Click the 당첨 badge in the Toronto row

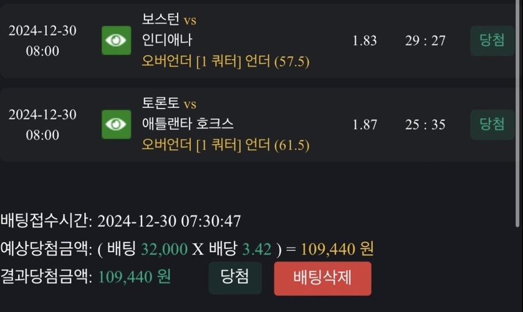(x=492, y=124)
